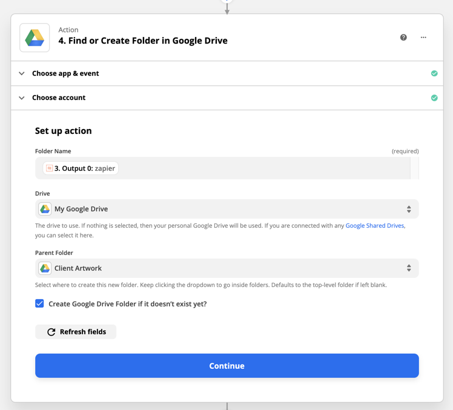
Task: Click the circular arrow icon on Refresh fields
Action: pyautogui.click(x=51, y=332)
